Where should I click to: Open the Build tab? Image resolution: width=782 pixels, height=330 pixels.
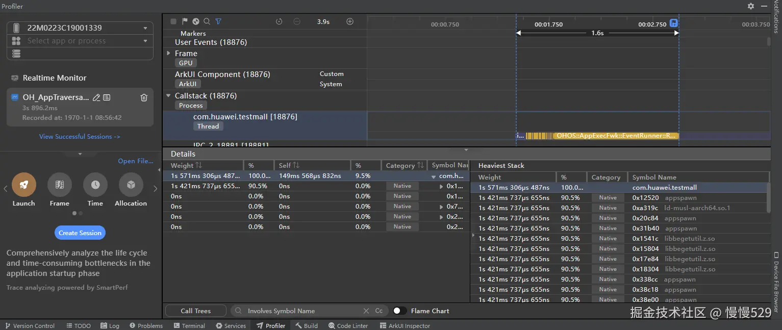[x=306, y=325]
